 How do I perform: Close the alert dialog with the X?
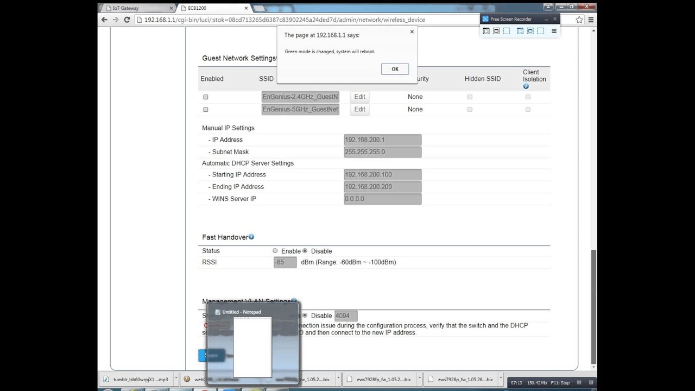[x=412, y=31]
